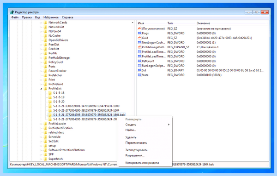Expand the NetworkList tree node
Image resolution: width=277 pixels, height=176 pixels.
tap(41, 27)
